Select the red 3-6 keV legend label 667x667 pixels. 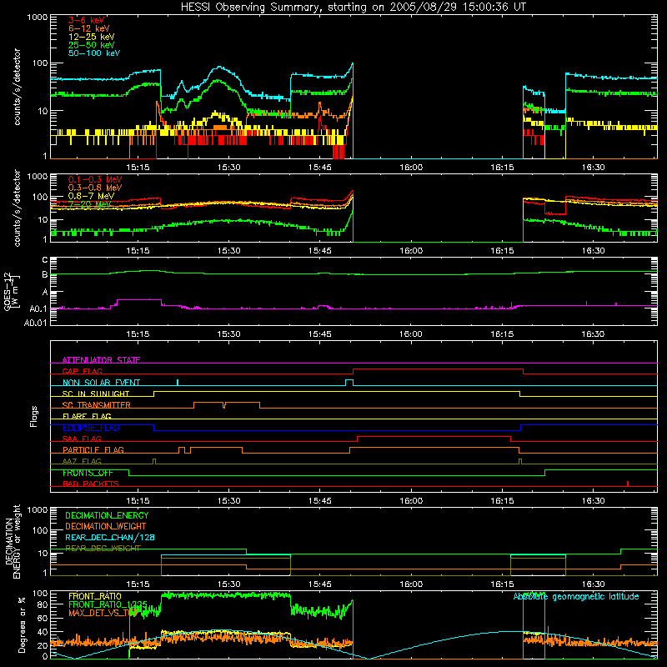[x=87, y=20]
